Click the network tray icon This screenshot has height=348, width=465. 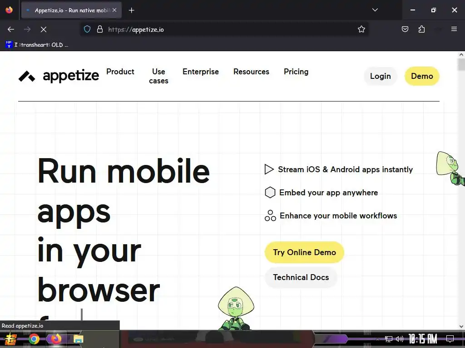click(389, 339)
